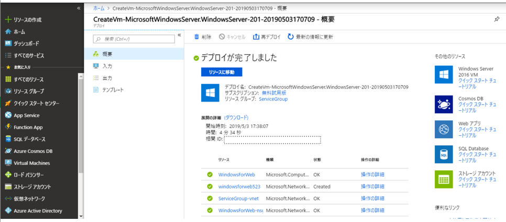506x222 pixels.
Task: Click the green plus Create resource icon
Action: coord(8,20)
